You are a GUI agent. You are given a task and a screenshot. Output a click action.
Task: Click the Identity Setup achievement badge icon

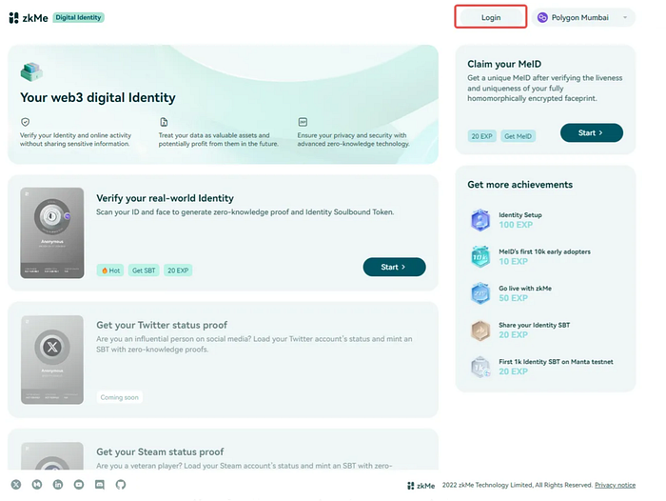pyautogui.click(x=480, y=220)
